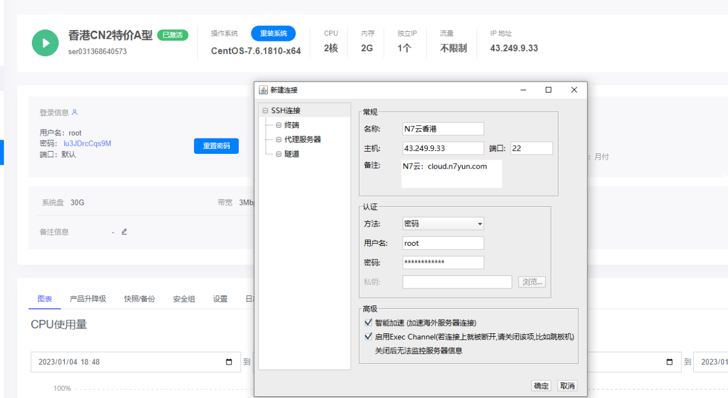Click the green play icon to start server
This screenshot has height=398, width=728.
click(x=45, y=43)
